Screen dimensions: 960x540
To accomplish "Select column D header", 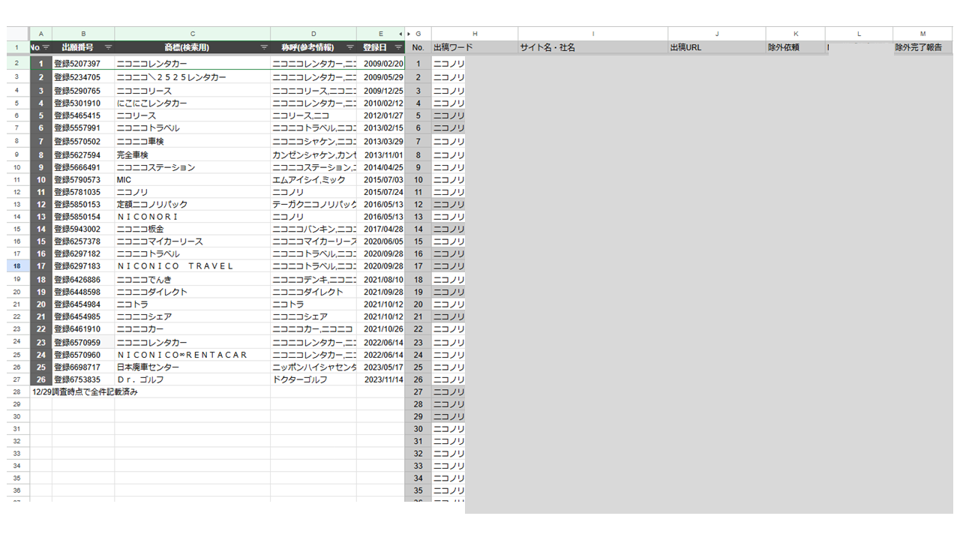I will (x=313, y=34).
